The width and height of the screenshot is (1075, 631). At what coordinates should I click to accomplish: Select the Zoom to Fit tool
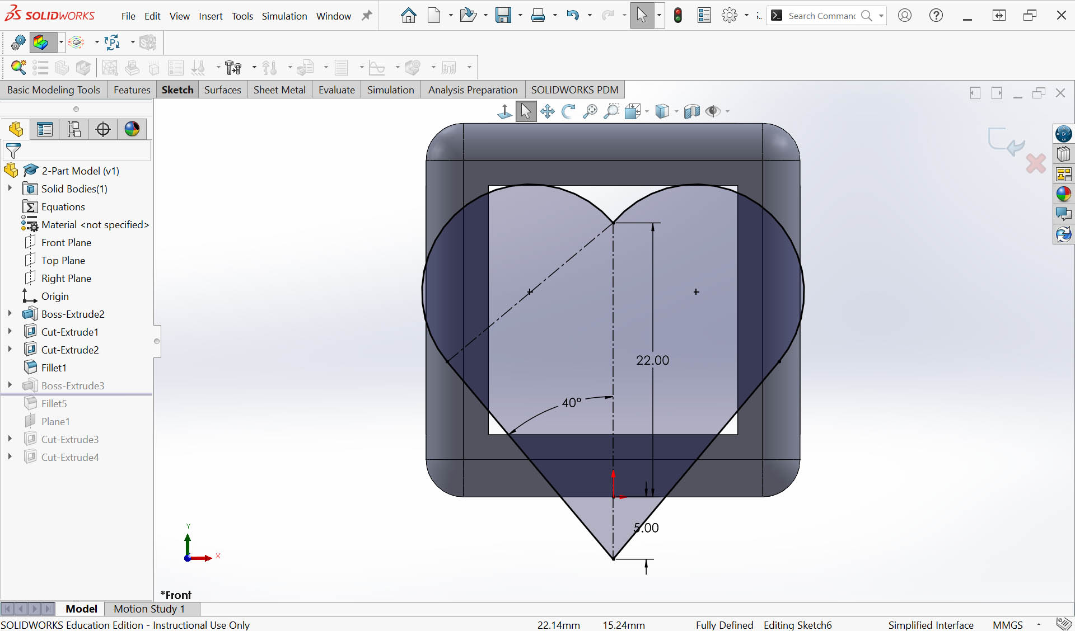590,111
